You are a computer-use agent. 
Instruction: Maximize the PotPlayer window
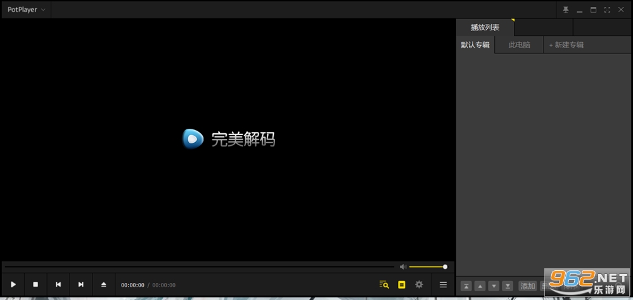(x=593, y=10)
